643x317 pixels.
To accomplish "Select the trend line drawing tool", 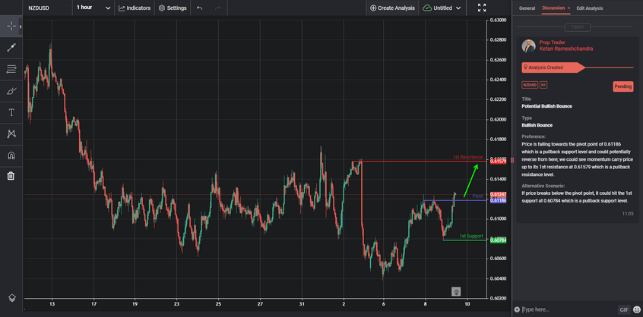I will click(x=11, y=48).
